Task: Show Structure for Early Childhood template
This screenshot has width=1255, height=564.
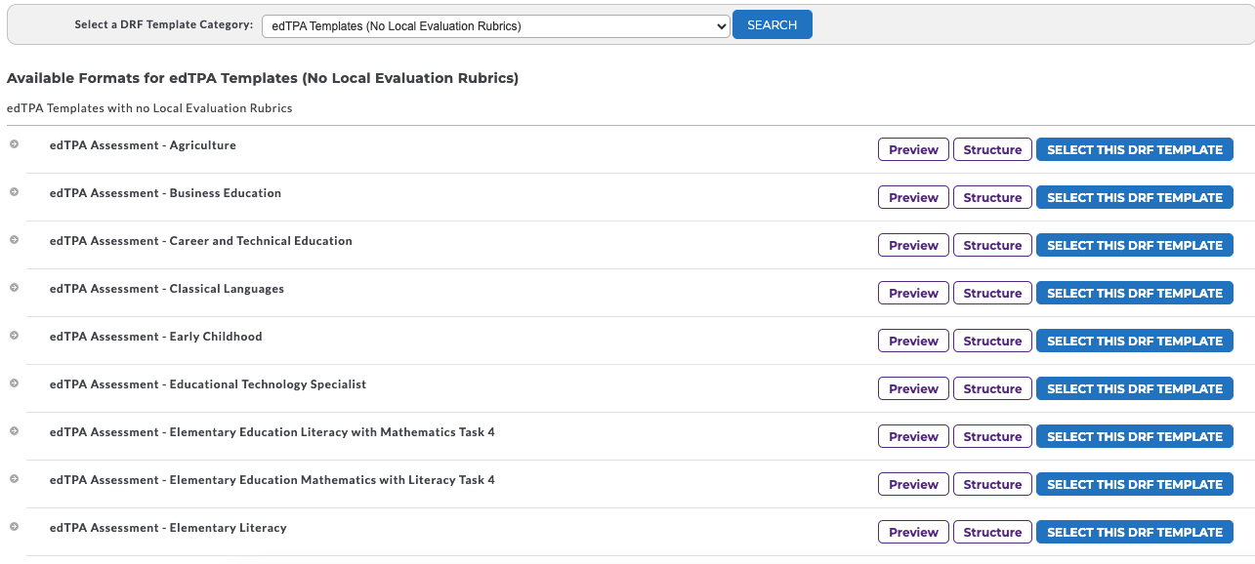Action: point(992,341)
